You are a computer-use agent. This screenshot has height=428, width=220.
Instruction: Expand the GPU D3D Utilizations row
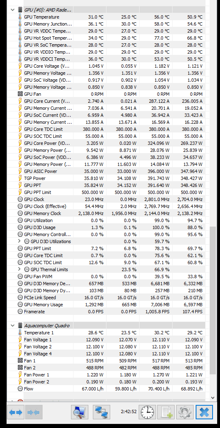19,241
